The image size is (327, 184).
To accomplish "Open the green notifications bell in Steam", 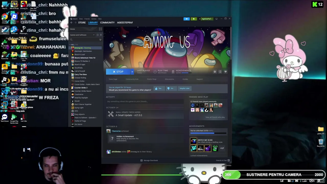I will click(x=194, y=19).
